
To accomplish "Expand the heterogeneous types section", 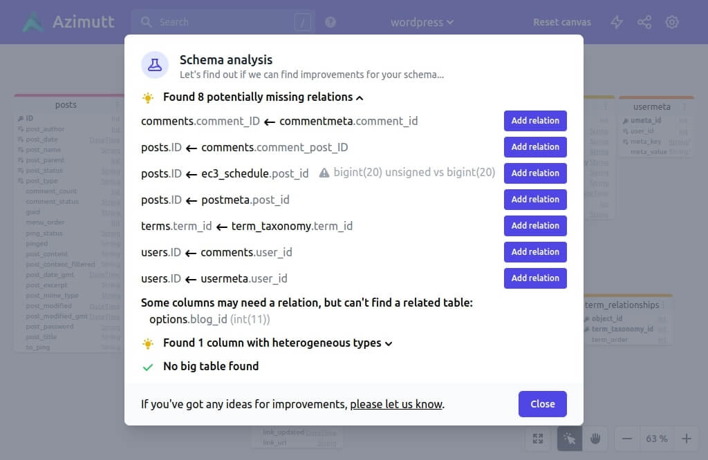I will [388, 343].
